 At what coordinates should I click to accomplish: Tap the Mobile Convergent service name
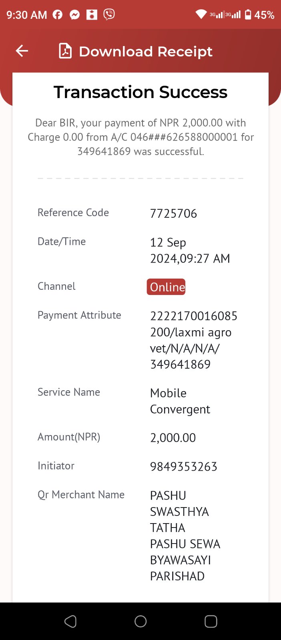click(180, 401)
